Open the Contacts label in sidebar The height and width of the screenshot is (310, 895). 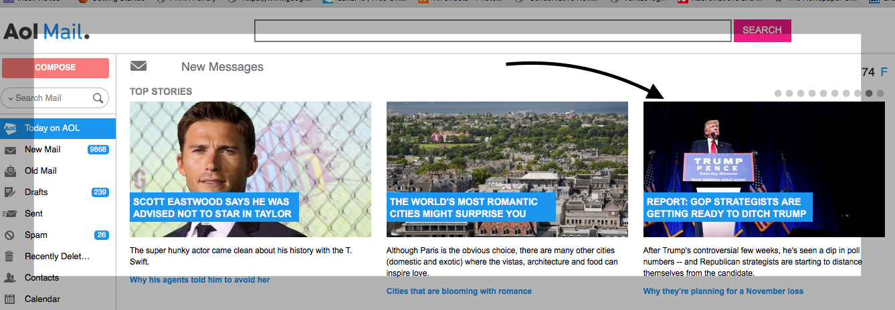pyautogui.click(x=41, y=278)
